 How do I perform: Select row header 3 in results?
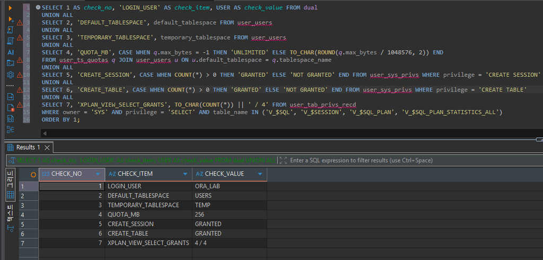coord(29,205)
